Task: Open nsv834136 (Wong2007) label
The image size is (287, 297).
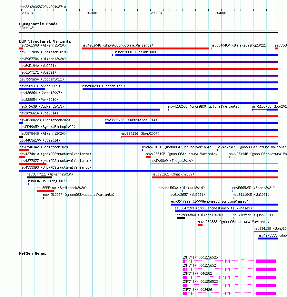Action: 140,133
